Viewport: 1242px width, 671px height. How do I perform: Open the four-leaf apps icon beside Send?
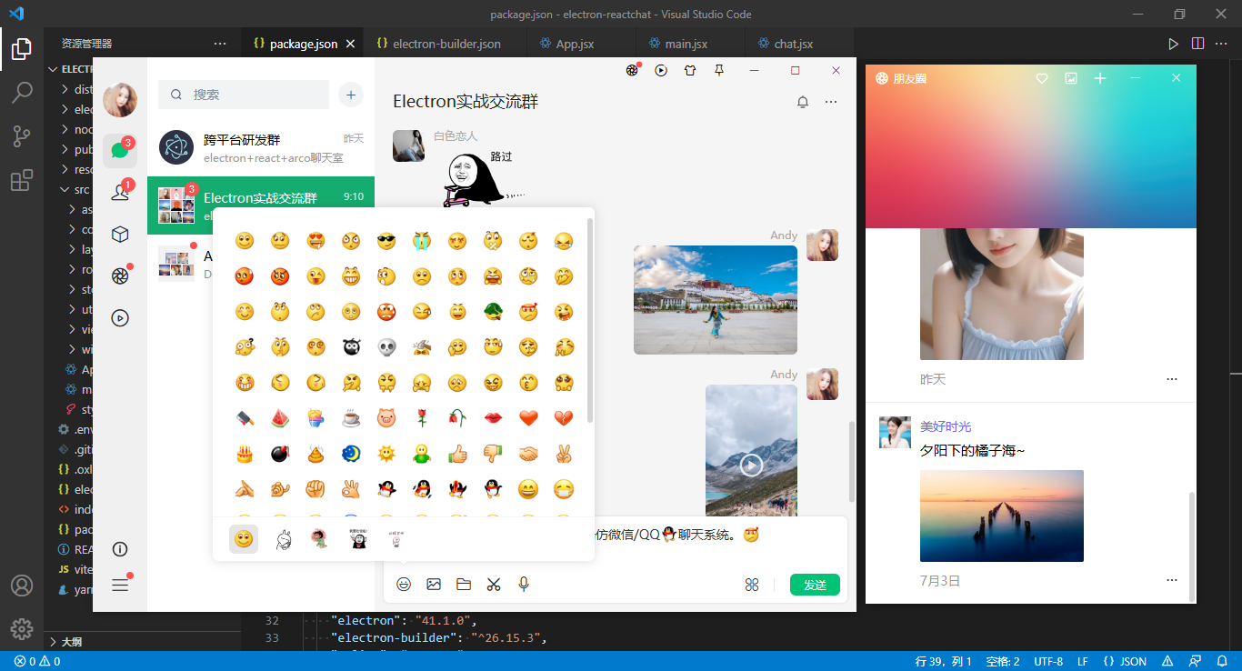pos(752,585)
